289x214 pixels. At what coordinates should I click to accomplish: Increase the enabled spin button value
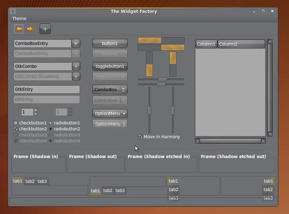(x=35, y=110)
